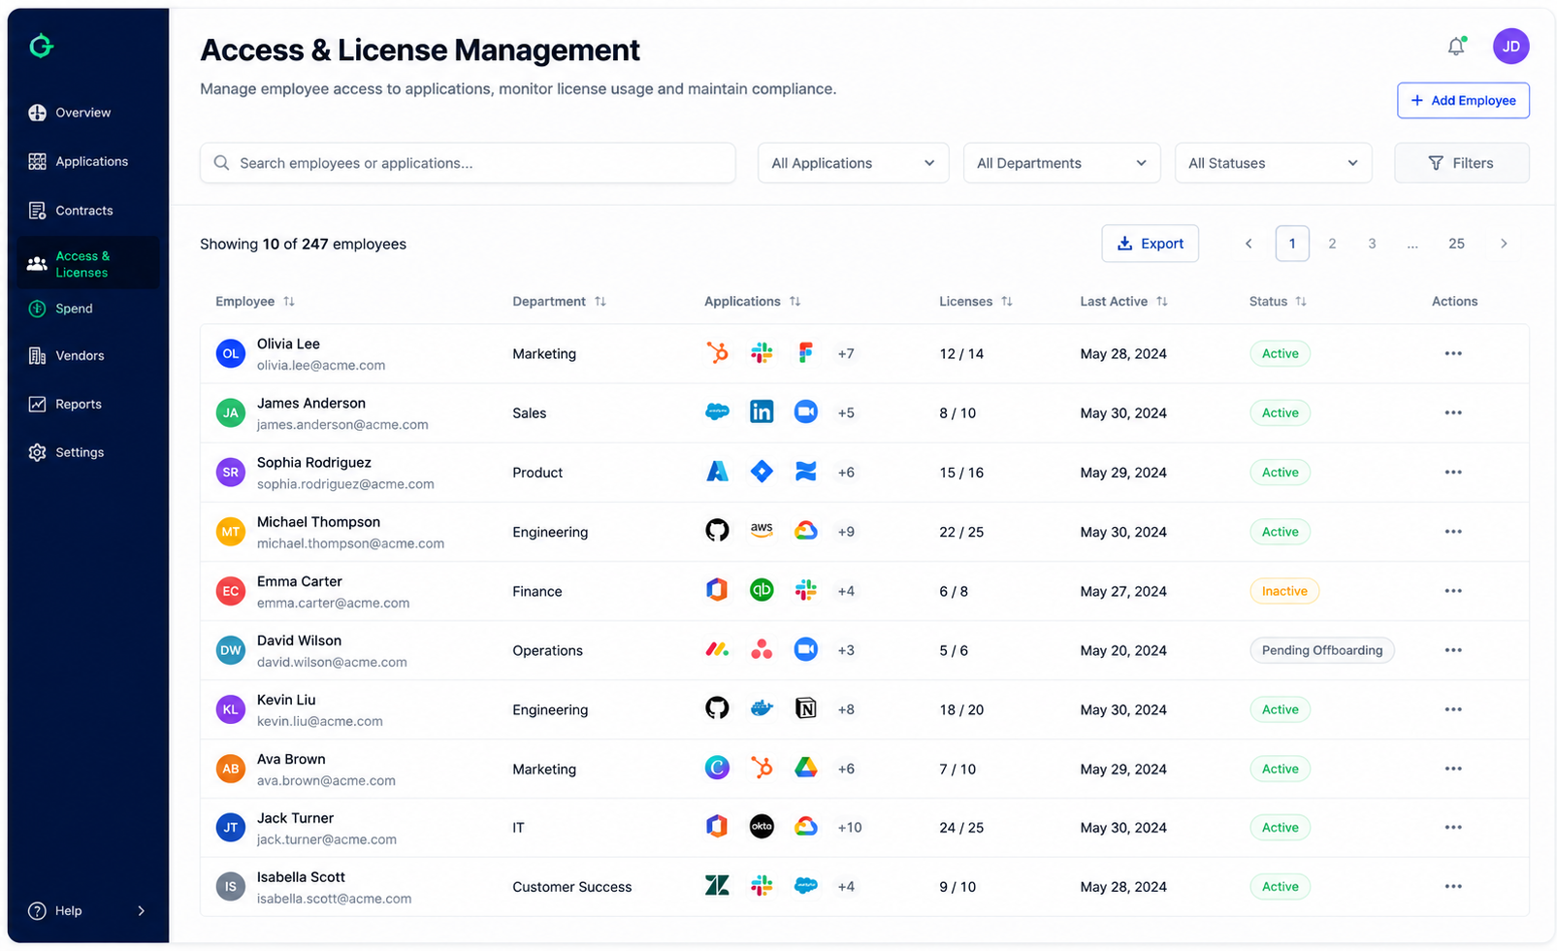Go to previous page arrow
This screenshot has width=1557, height=951.
click(x=1249, y=244)
